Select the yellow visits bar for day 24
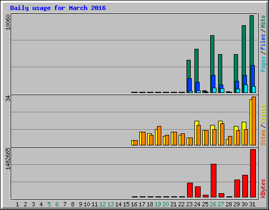This screenshot has width=269, height=210. point(196,133)
